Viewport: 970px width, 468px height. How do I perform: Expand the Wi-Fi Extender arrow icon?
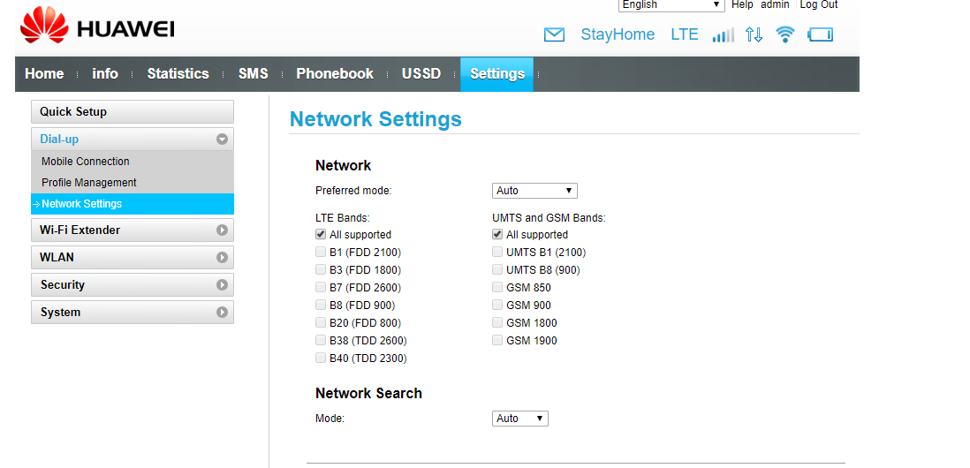tap(222, 230)
